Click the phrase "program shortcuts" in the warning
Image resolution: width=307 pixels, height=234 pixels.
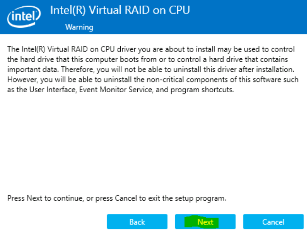click(202, 90)
